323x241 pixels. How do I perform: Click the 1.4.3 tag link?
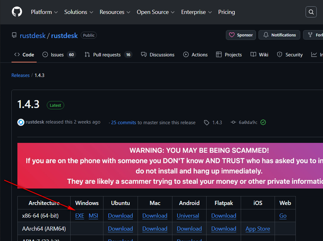217,123
